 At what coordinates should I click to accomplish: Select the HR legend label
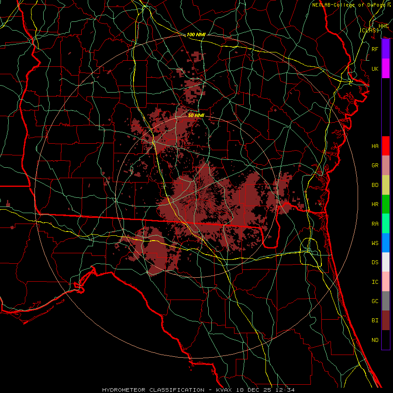coord(375,204)
